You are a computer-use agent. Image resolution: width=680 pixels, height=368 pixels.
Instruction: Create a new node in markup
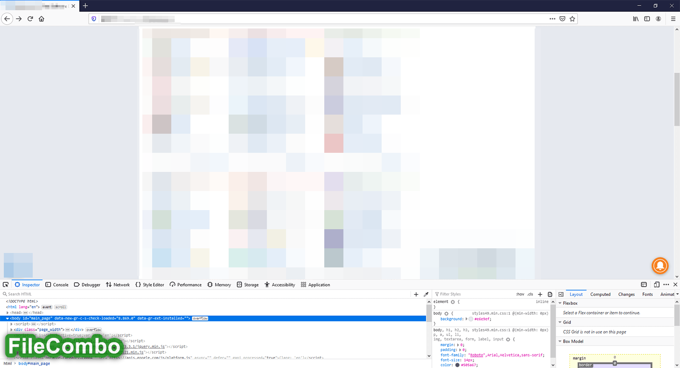[x=416, y=294]
